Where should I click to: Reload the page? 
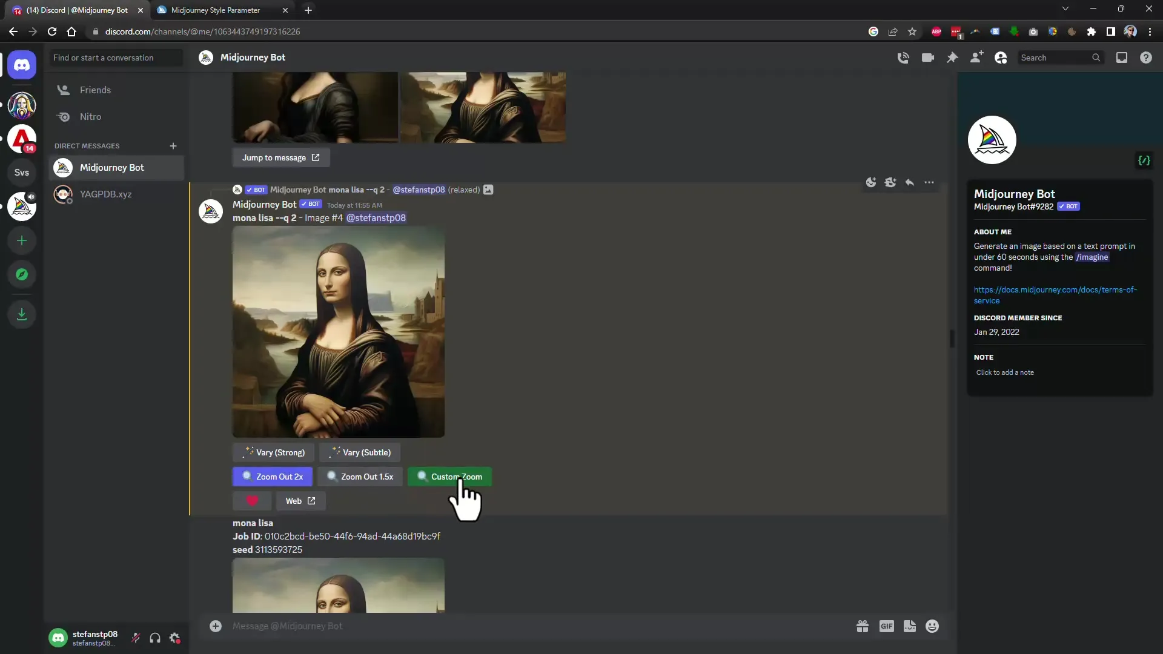[x=52, y=31]
